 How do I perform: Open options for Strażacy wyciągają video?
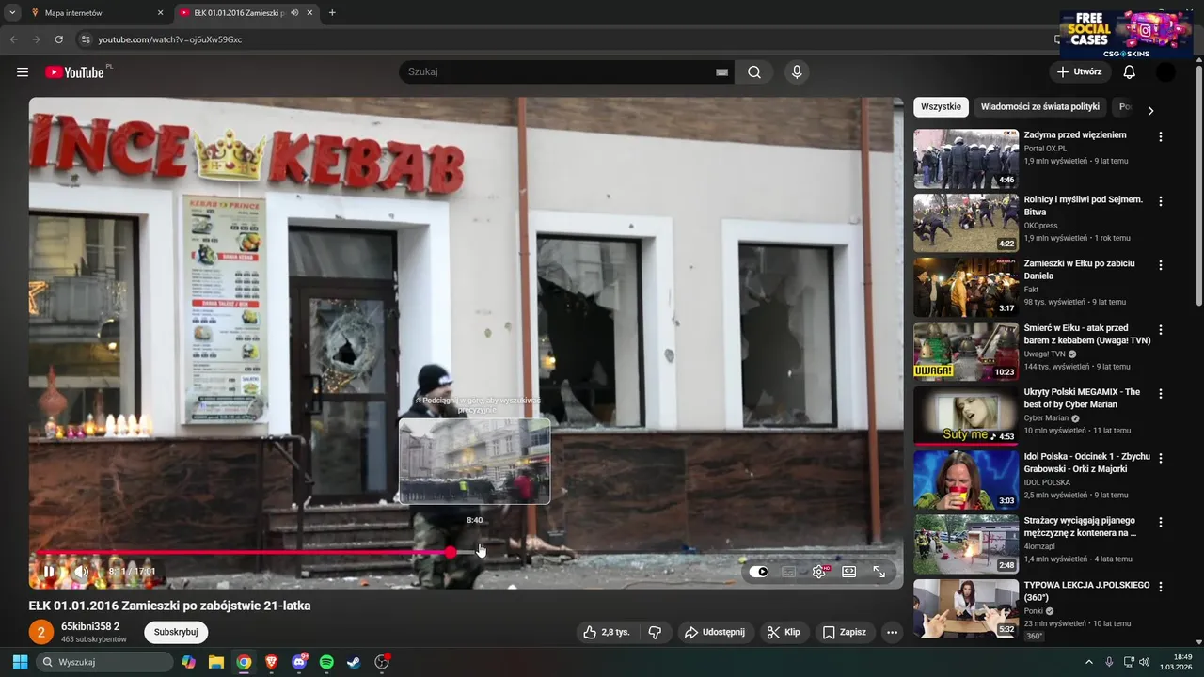click(1160, 523)
